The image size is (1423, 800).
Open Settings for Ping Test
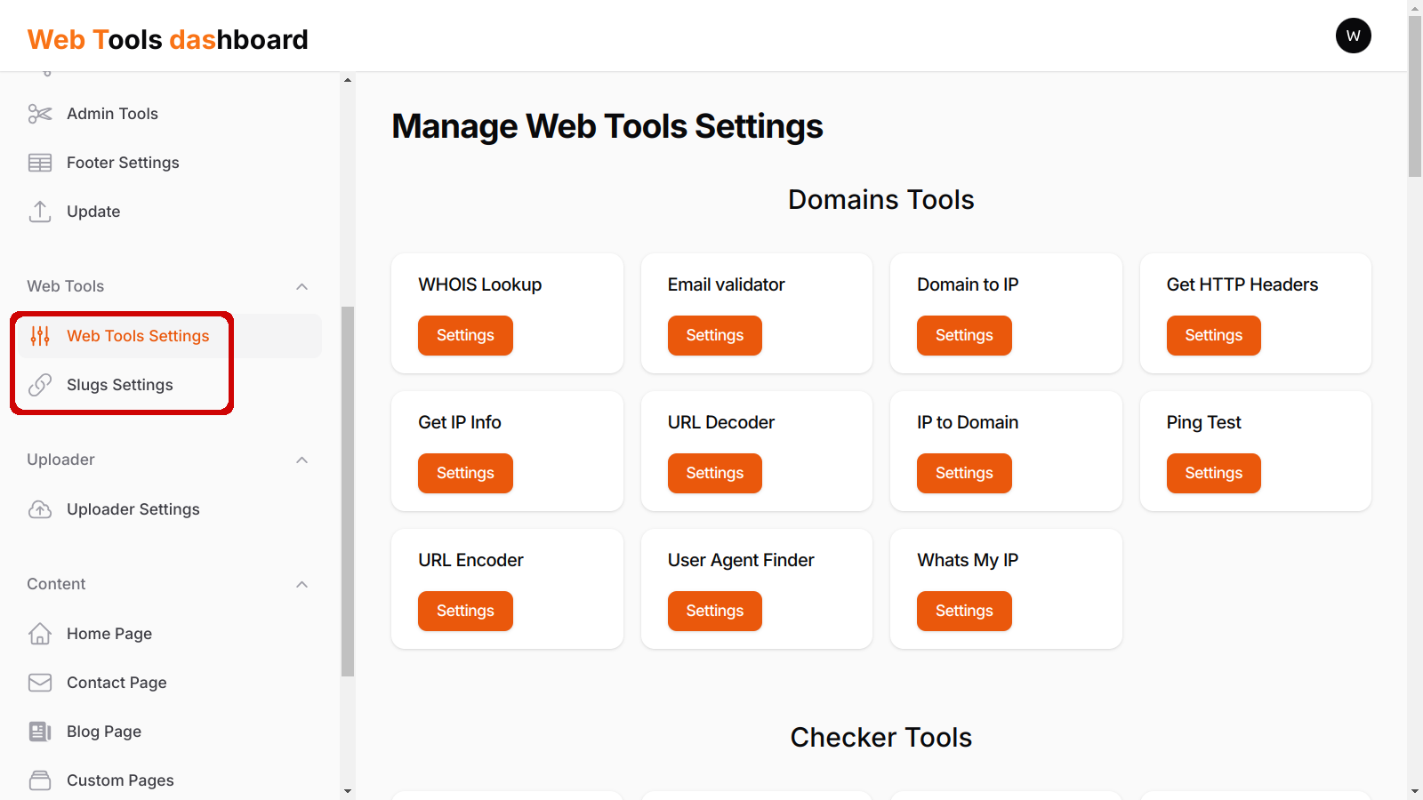pyautogui.click(x=1213, y=473)
